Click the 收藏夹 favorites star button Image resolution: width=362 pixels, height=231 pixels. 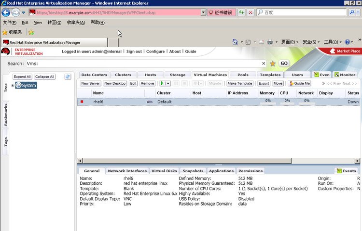click(12, 32)
